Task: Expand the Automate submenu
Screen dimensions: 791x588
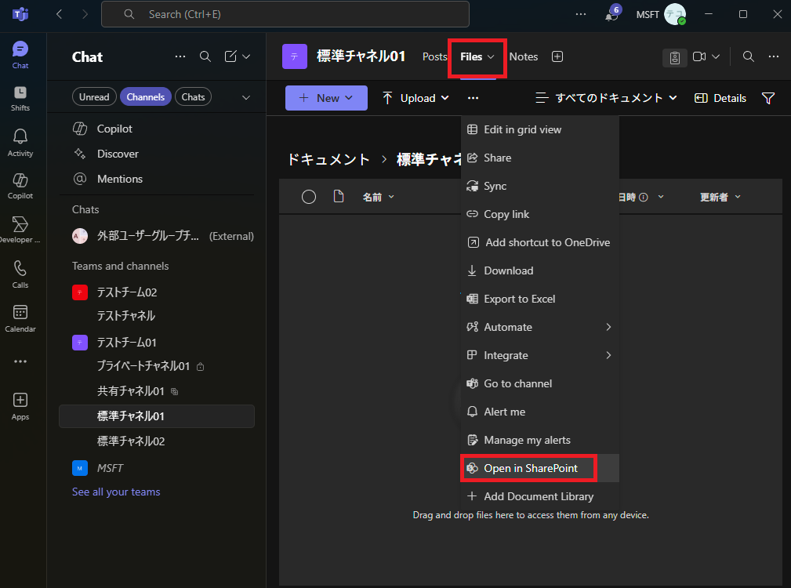Action: [x=540, y=327]
